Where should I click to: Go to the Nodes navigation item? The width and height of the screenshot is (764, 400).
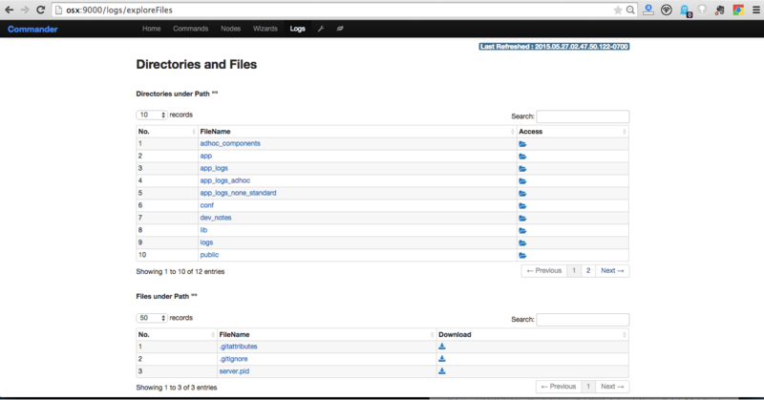[230, 29]
